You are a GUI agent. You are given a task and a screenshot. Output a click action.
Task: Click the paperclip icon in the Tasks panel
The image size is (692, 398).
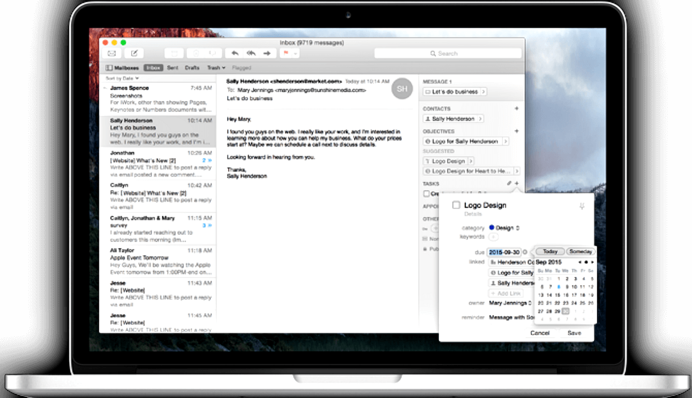(x=509, y=183)
